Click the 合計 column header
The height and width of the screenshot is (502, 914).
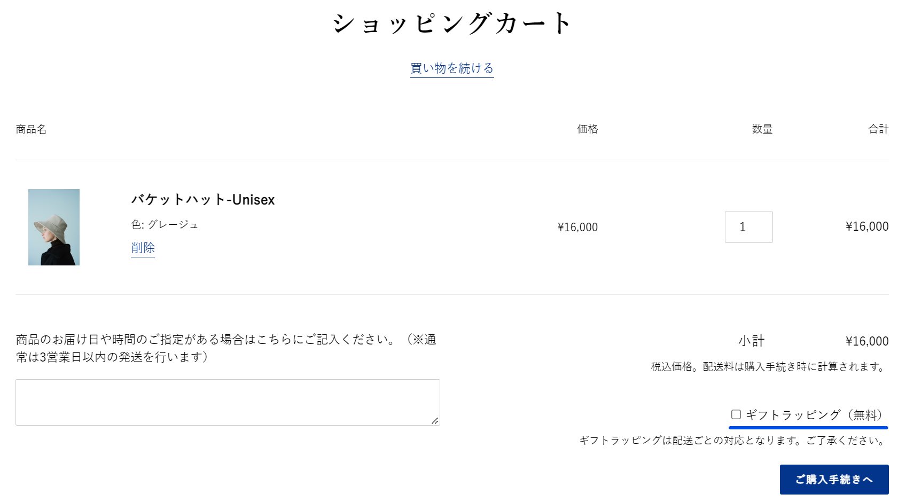tap(879, 129)
